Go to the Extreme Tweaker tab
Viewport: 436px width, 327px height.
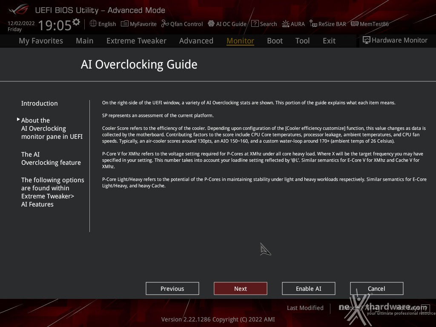[136, 41]
